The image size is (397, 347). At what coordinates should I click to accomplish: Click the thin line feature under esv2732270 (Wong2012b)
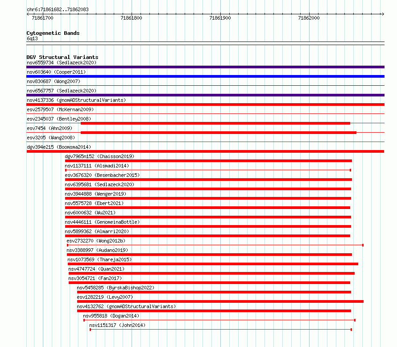(215, 245)
